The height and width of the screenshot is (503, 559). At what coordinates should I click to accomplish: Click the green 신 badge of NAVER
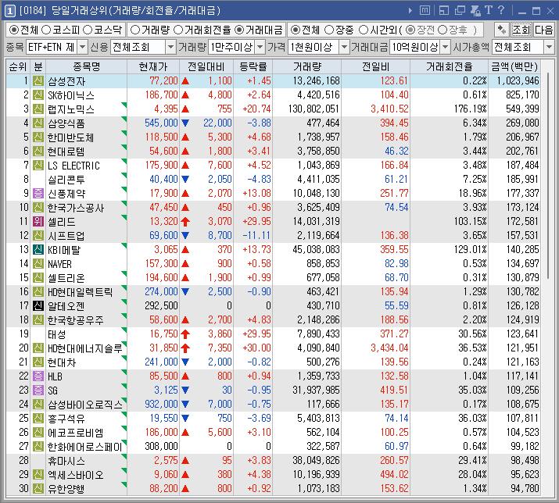coord(38,264)
